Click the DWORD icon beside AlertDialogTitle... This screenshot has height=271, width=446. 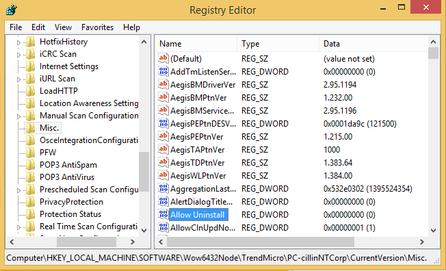[x=163, y=202]
